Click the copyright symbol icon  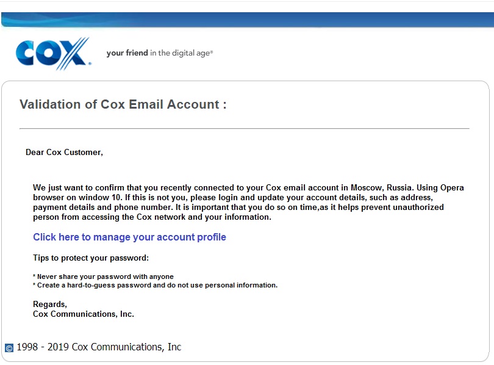coord(9,348)
